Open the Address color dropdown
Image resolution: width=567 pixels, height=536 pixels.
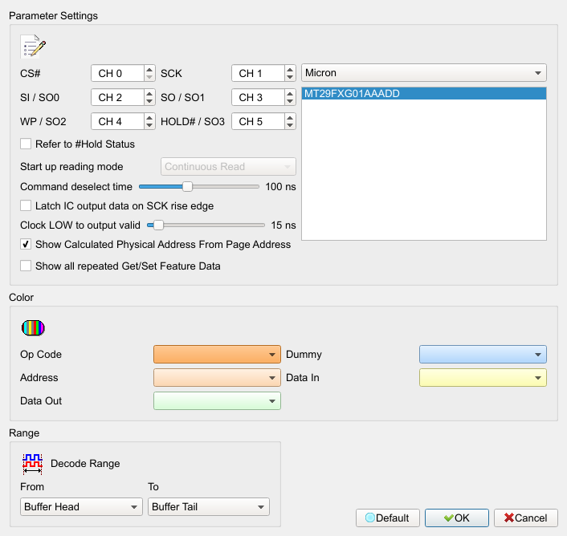click(x=217, y=377)
